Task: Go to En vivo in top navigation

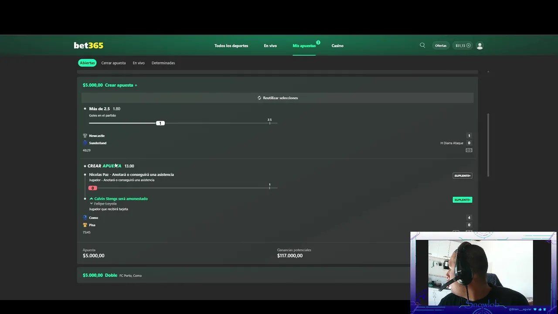Action: (270, 45)
